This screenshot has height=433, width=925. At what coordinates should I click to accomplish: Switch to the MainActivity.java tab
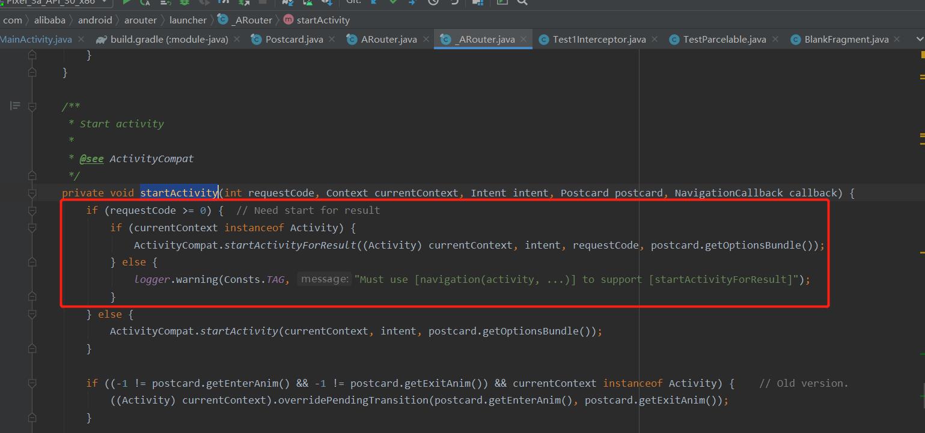(36, 40)
